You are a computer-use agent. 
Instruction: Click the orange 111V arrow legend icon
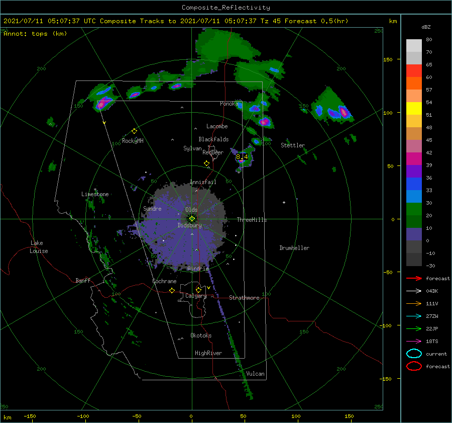pos(414,303)
